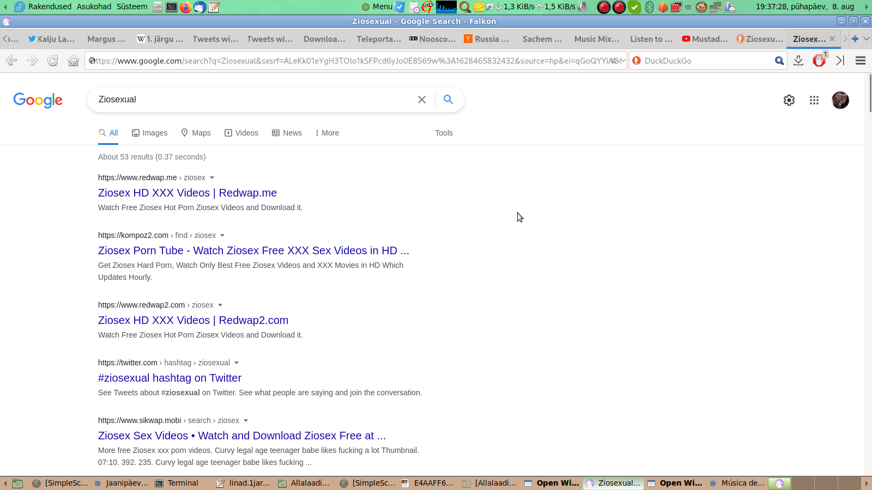This screenshot has height=490, width=872.
Task: Open Google search Tools
Action: [444, 133]
